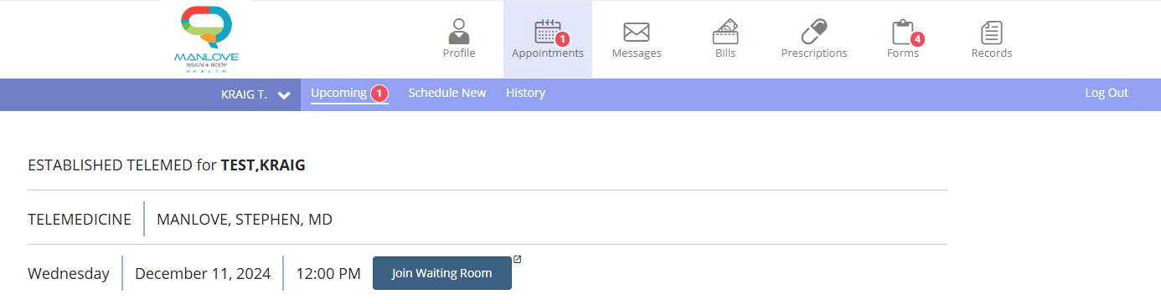Click the Join Waiting Room button

point(441,273)
